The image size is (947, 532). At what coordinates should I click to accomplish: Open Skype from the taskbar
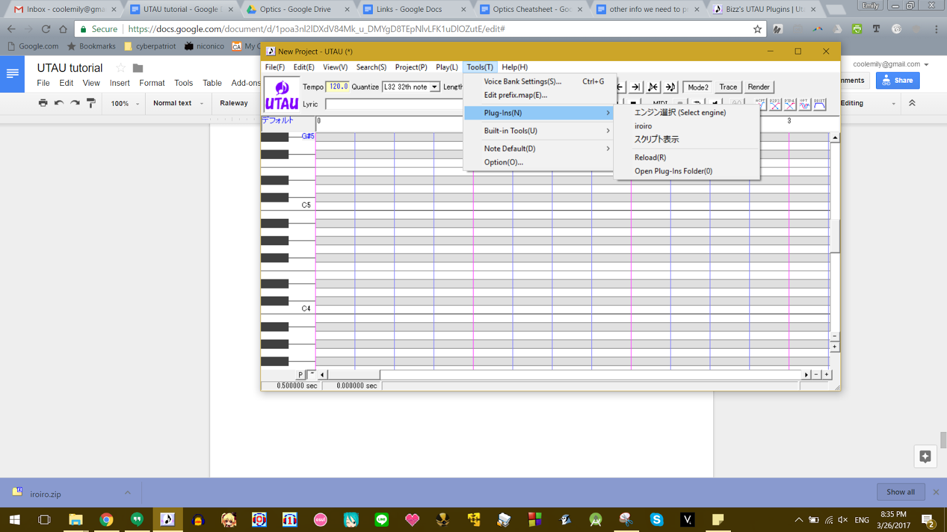656,520
